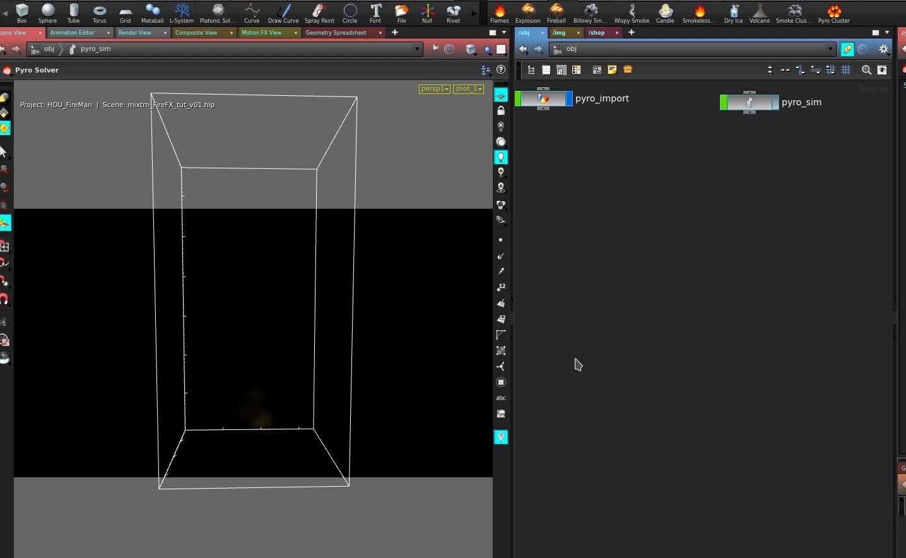Toggle the viewport lock icon
The height and width of the screenshot is (558, 906).
501,110
